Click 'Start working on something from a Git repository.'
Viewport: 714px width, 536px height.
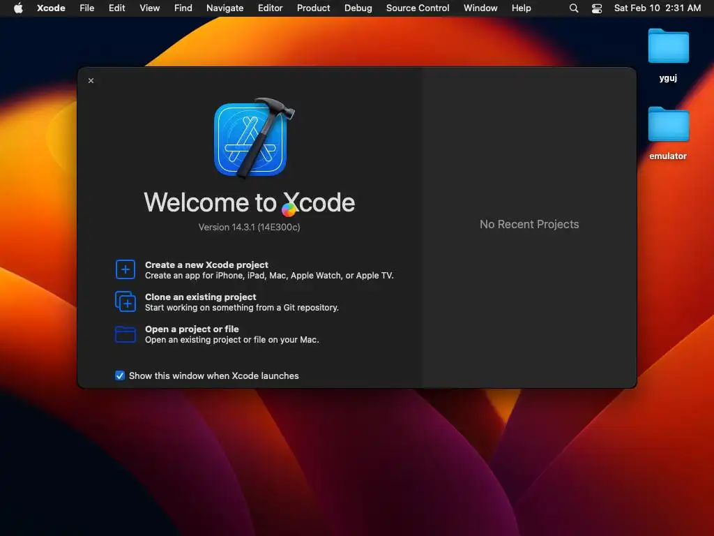[x=242, y=308]
